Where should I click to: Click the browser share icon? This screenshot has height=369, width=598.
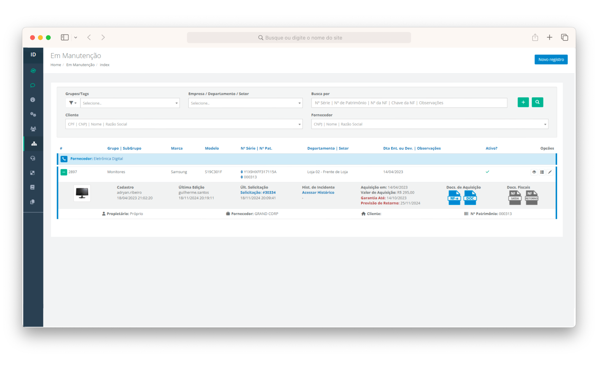pos(535,37)
